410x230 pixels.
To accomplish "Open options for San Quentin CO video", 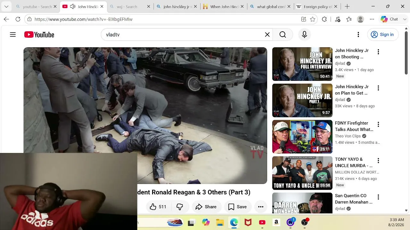I will coord(378,197).
